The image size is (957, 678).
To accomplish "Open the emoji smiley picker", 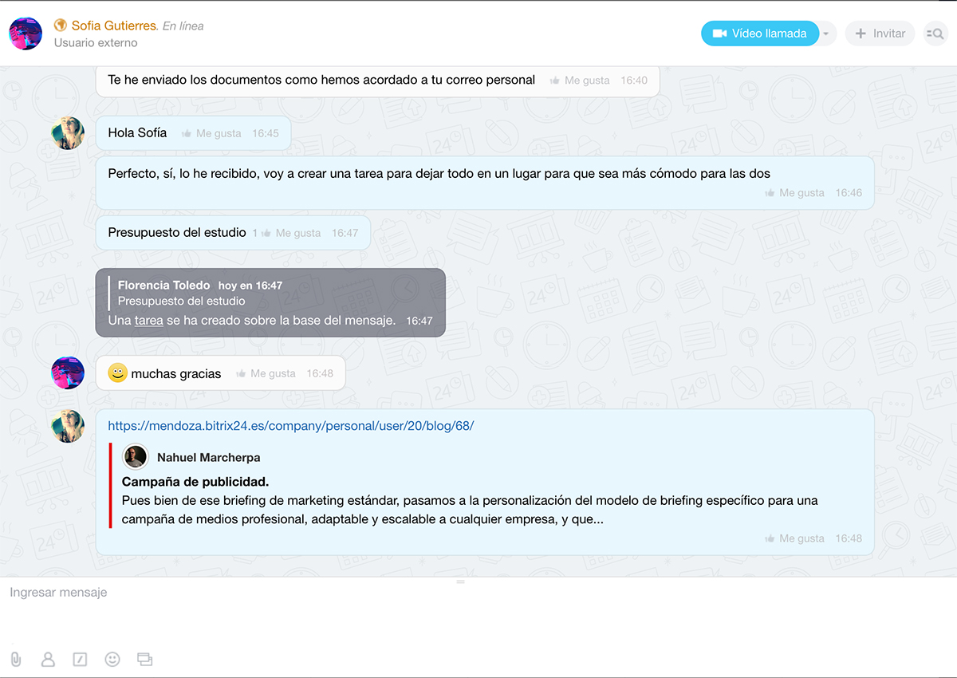I will (112, 659).
